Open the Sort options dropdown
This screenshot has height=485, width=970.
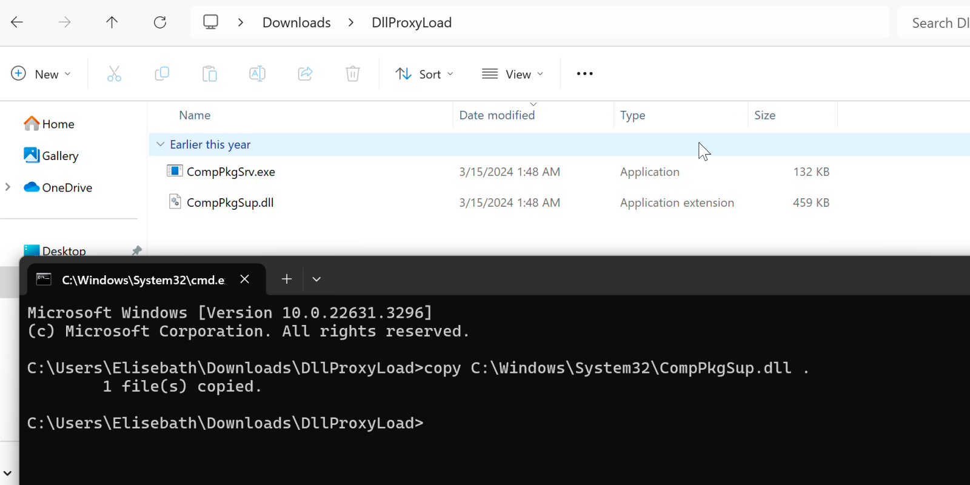coord(424,74)
